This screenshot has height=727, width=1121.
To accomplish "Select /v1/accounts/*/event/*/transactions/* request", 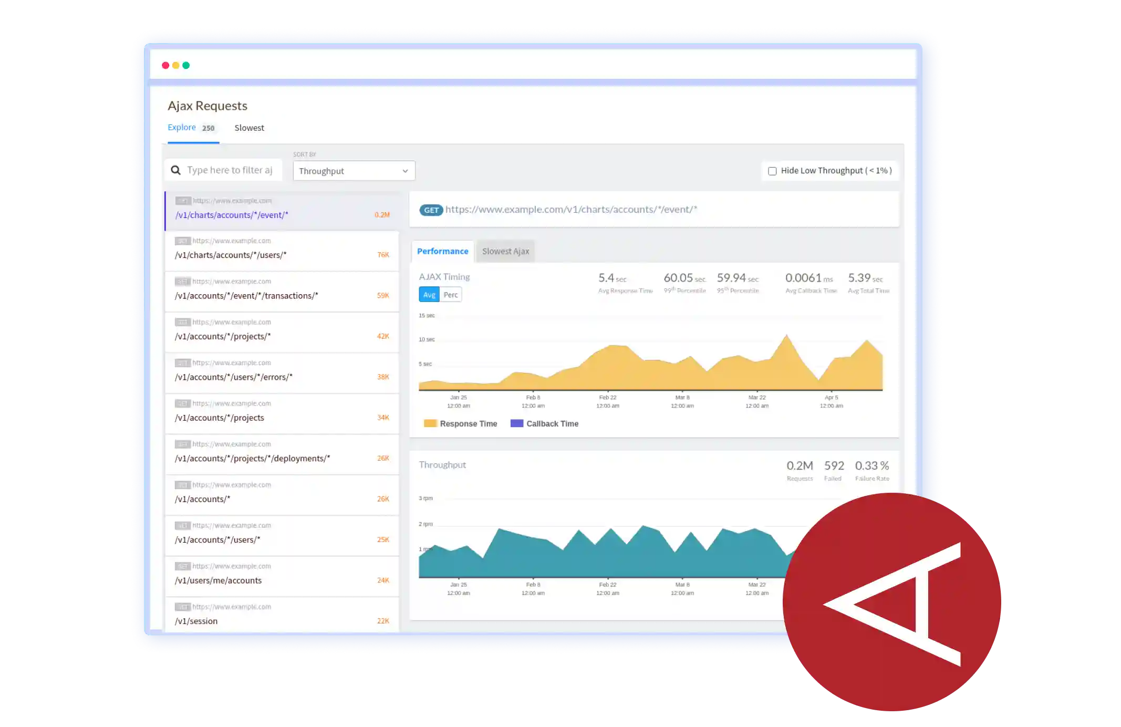I will click(x=282, y=292).
